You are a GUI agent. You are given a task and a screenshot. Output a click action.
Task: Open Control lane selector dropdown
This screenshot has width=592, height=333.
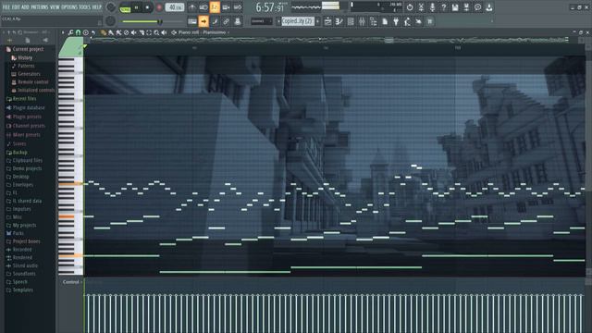click(72, 282)
